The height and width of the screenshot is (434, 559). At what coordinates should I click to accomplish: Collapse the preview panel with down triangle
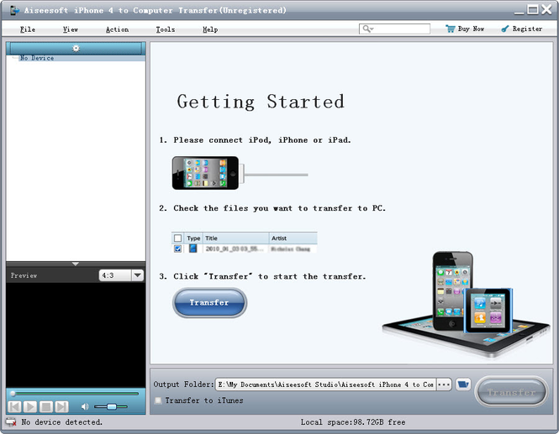pyautogui.click(x=75, y=264)
